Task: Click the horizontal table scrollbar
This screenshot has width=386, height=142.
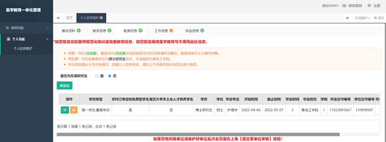Action: point(198,134)
